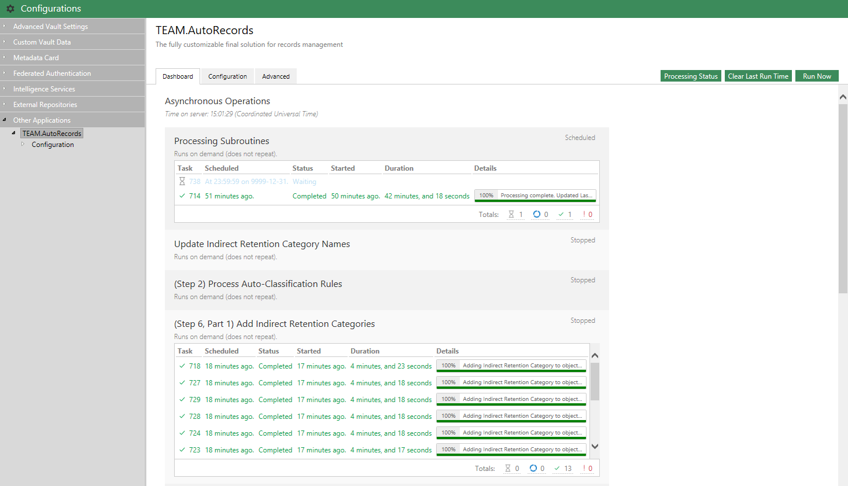Image resolution: width=848 pixels, height=486 pixels.
Task: Click blue running-count icon in Processing Subroutines totals
Action: pos(536,215)
